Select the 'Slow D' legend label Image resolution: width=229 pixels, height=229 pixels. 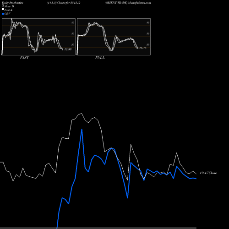(9, 6)
